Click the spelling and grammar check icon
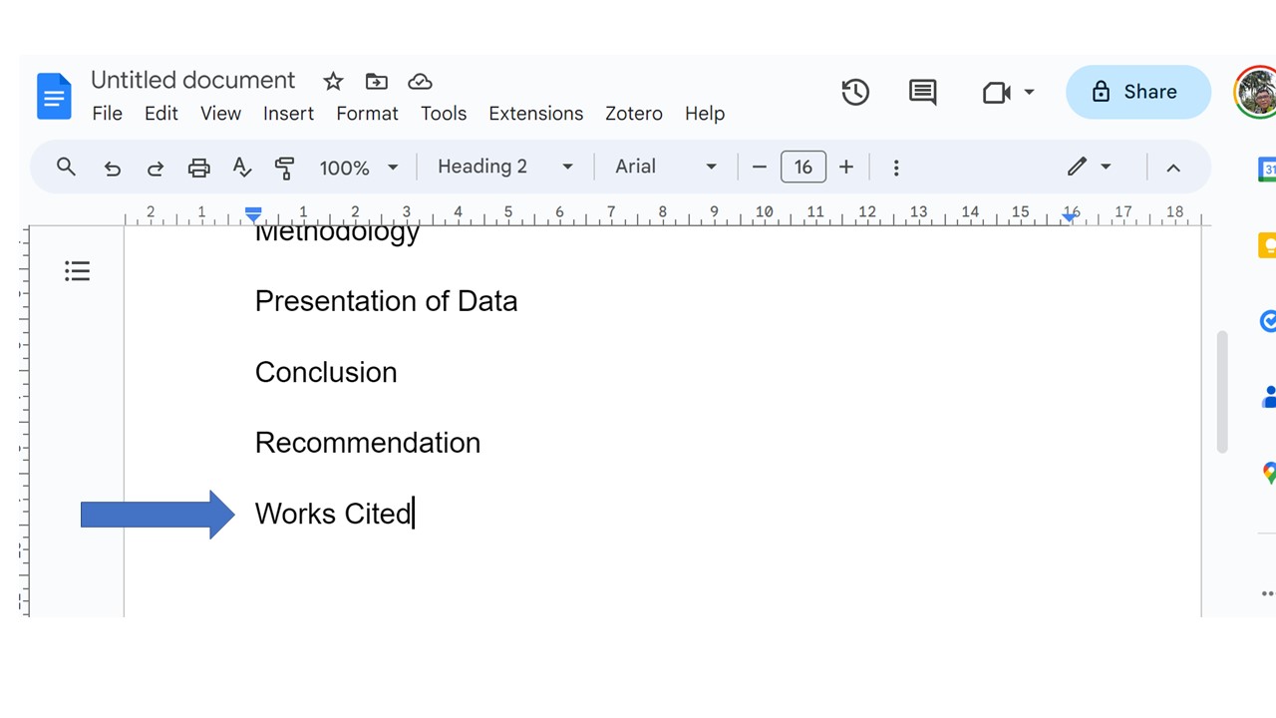Image resolution: width=1276 pixels, height=718 pixels. [242, 168]
